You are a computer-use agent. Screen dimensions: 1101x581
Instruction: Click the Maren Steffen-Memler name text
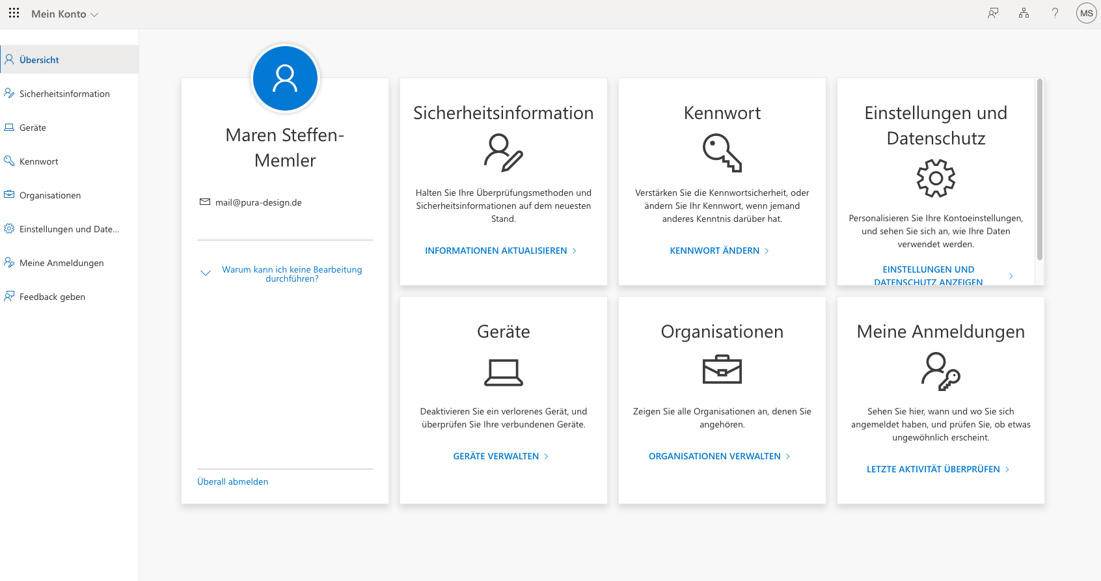pyautogui.click(x=285, y=148)
